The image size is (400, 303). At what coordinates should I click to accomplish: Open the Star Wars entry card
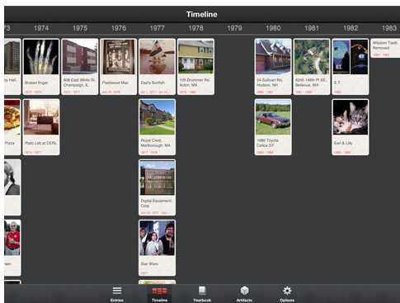point(157,248)
